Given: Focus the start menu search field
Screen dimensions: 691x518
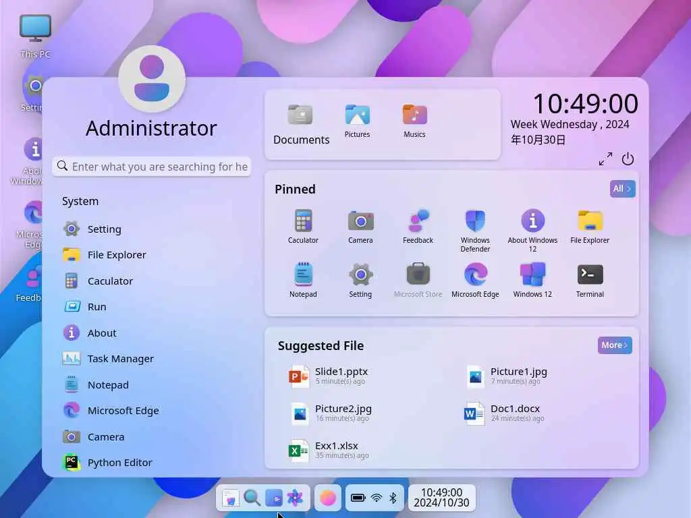Looking at the screenshot, I should [x=152, y=167].
